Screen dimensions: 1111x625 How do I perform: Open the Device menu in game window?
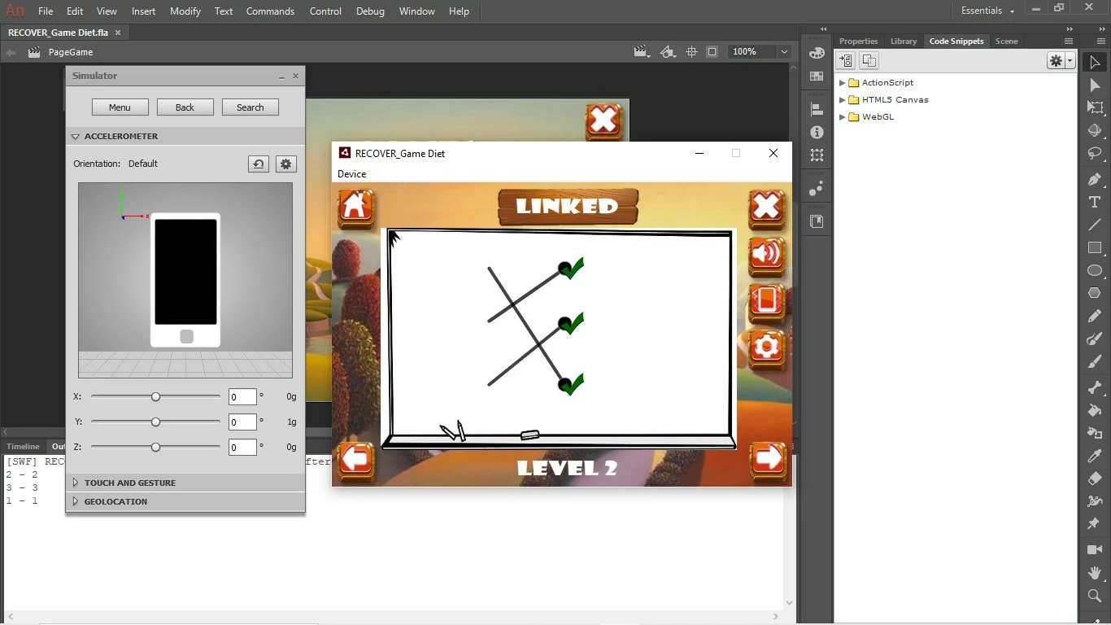[352, 174]
